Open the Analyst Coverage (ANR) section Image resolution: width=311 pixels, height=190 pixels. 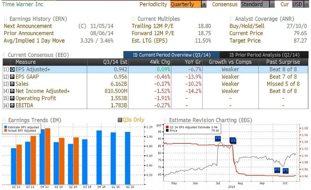click(265, 19)
